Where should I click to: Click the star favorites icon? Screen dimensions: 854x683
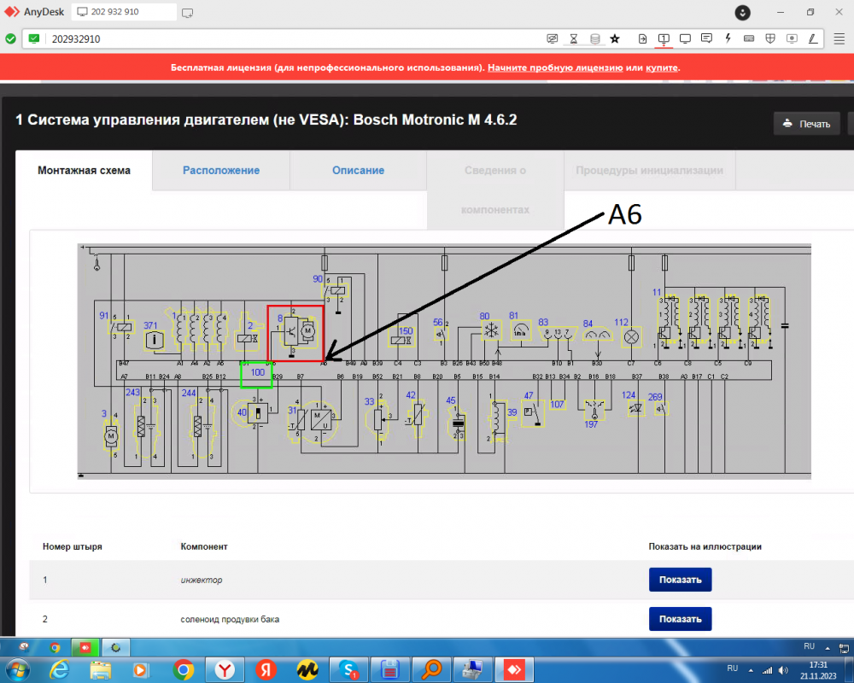(615, 38)
